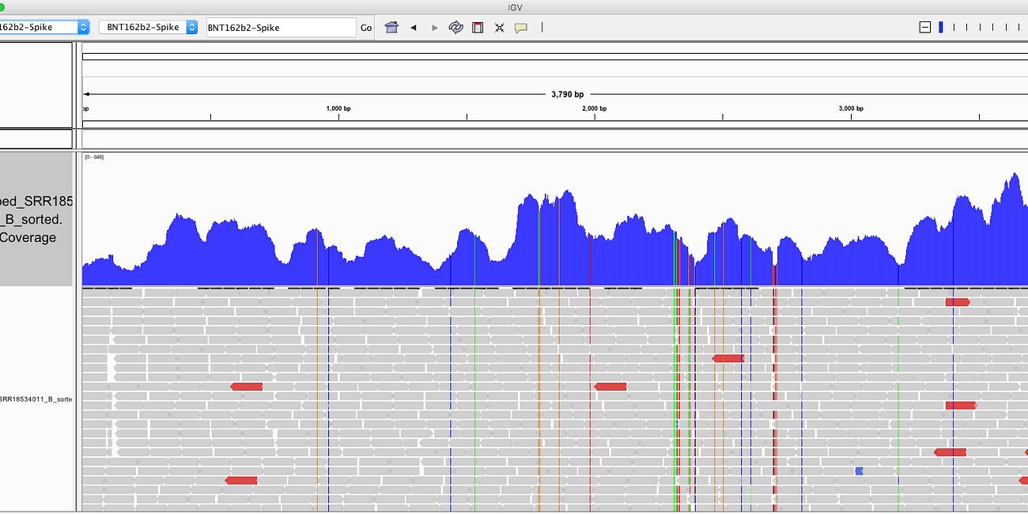Click the resize tracks to fit icon
Screen dimensions: 1028x514
point(499,28)
